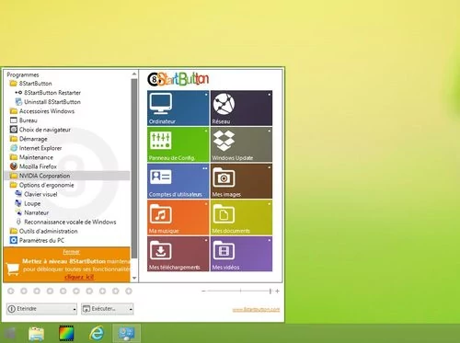Open the Mes téléchargements tile
The width and height of the screenshot is (460, 343).
[178, 254]
